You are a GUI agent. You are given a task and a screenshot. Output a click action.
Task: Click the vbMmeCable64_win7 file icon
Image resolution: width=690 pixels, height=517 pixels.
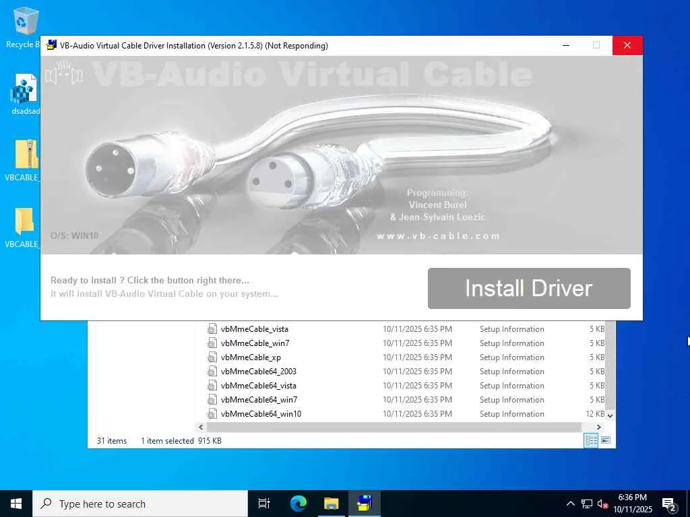tap(212, 400)
